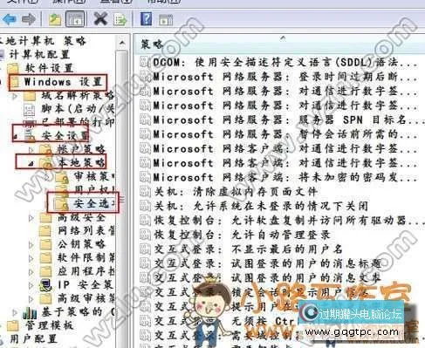
Task: Click the Forward arrow toolbar icon
Action: click(x=29, y=19)
